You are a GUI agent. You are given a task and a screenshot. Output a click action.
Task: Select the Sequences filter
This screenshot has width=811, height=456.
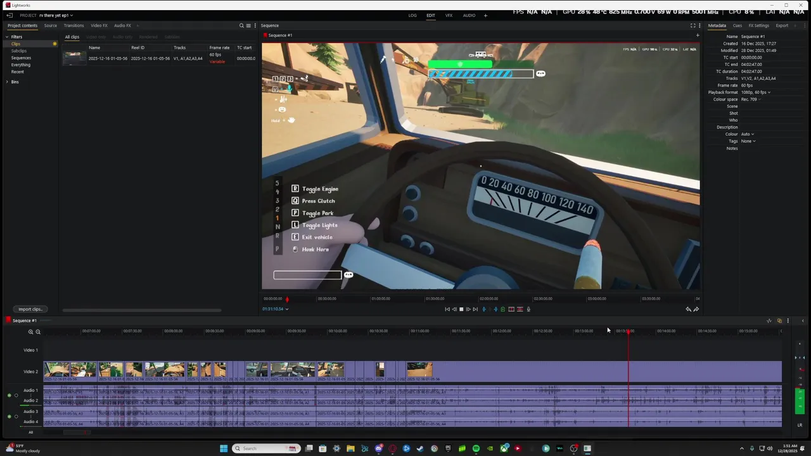pyautogui.click(x=21, y=58)
